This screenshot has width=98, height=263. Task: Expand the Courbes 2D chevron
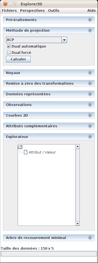(90, 115)
